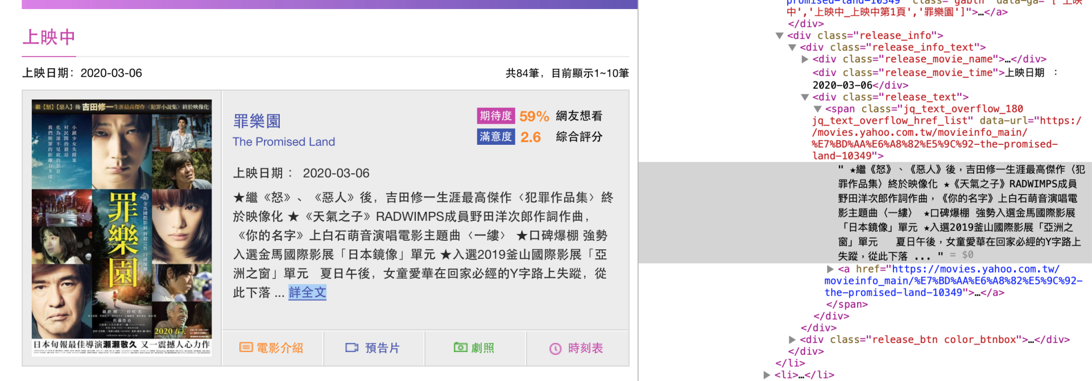1092x381 pixels.
Task: Open the 預告片 trailer button
Action: click(374, 348)
